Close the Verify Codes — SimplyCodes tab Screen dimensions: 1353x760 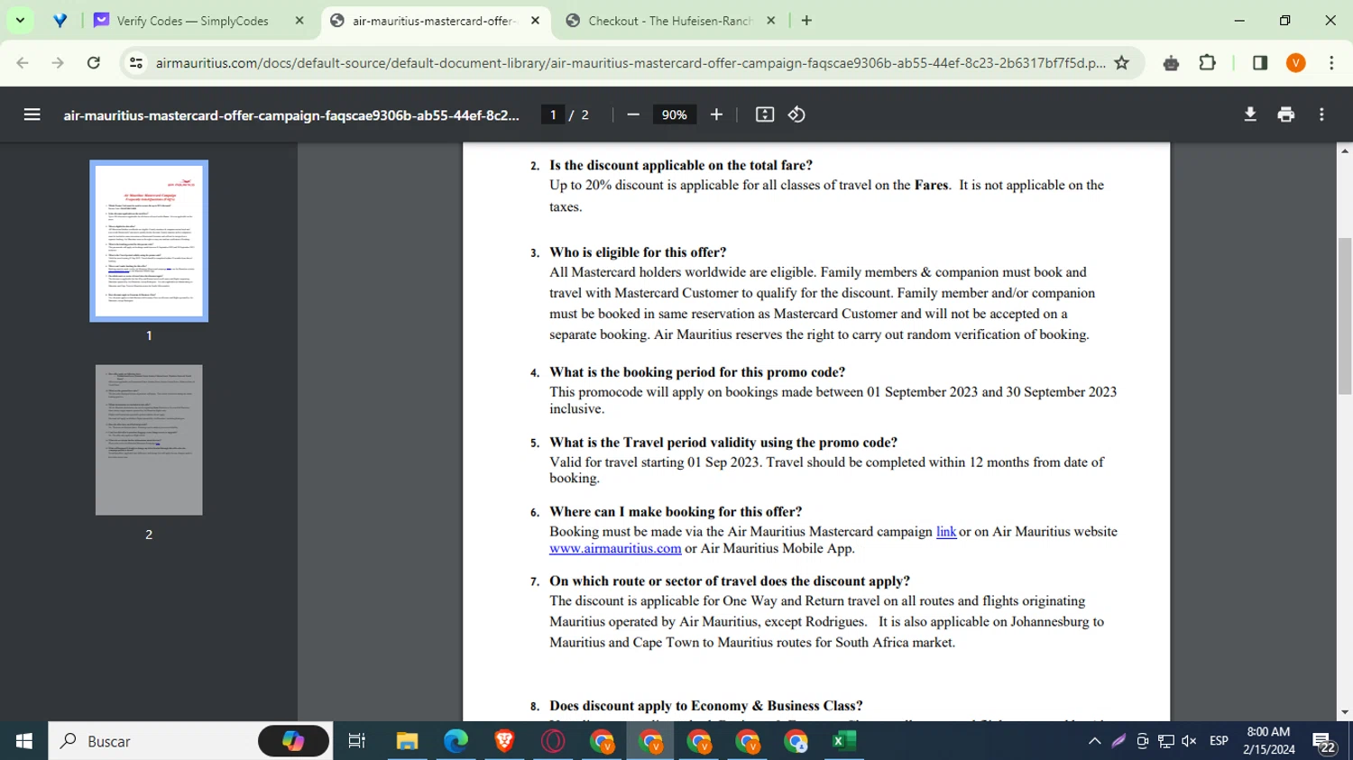coord(299,21)
